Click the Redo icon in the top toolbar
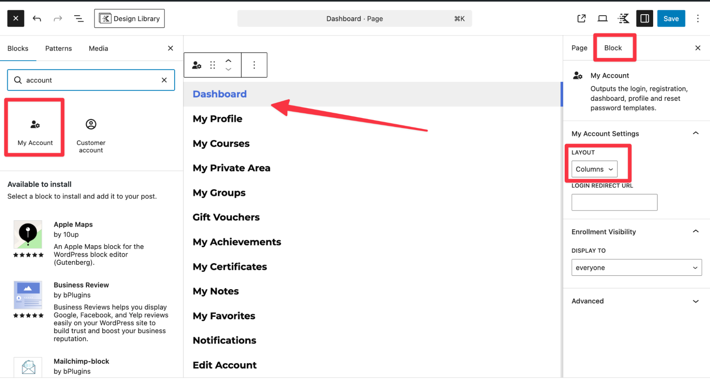The image size is (710, 379). 58,18
